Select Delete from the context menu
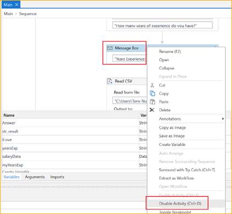Screen dimensions: 232x214 165,110
